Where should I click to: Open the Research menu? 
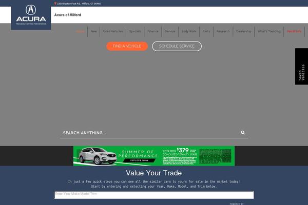pos(223,31)
